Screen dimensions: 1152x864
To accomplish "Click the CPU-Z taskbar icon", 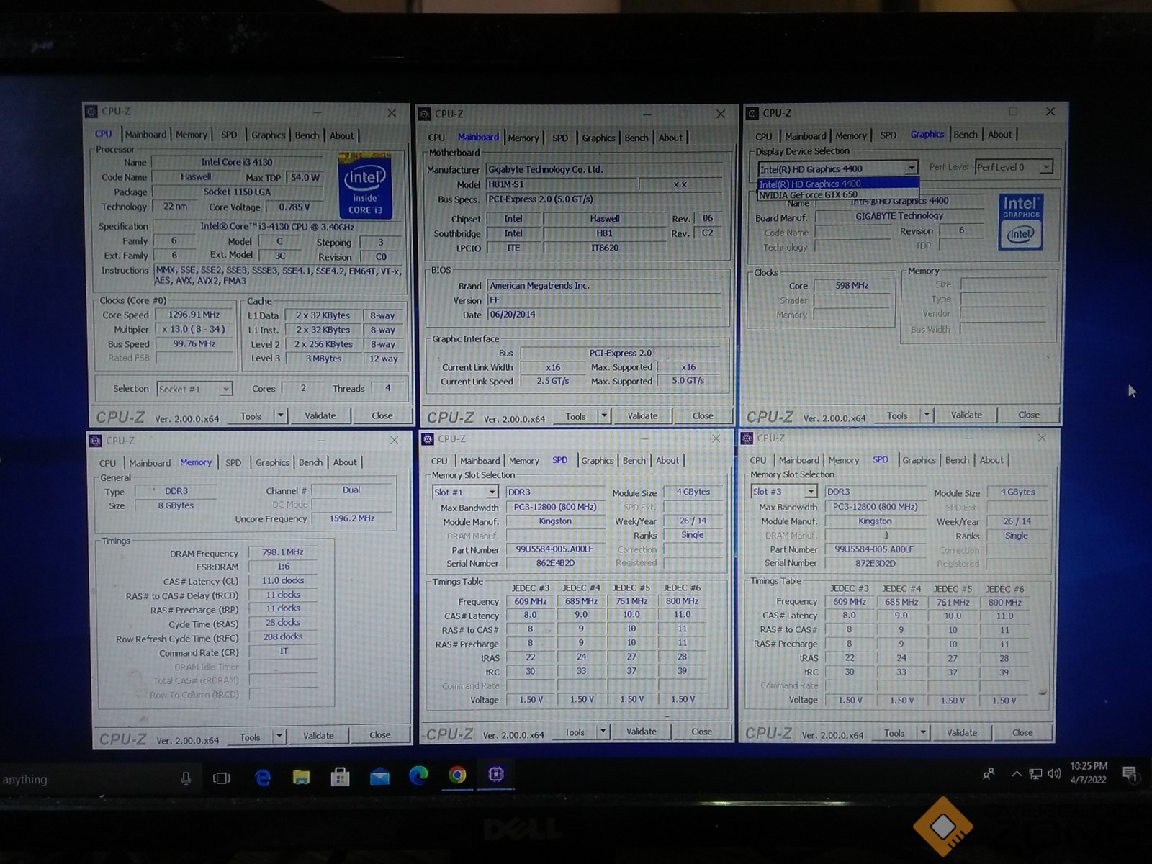I will tap(496, 774).
